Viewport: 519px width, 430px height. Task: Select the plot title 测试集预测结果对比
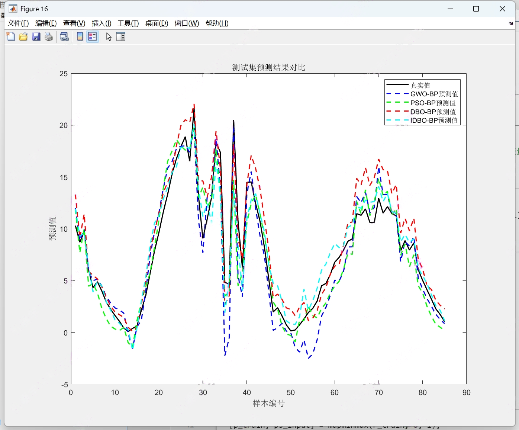[x=269, y=67]
